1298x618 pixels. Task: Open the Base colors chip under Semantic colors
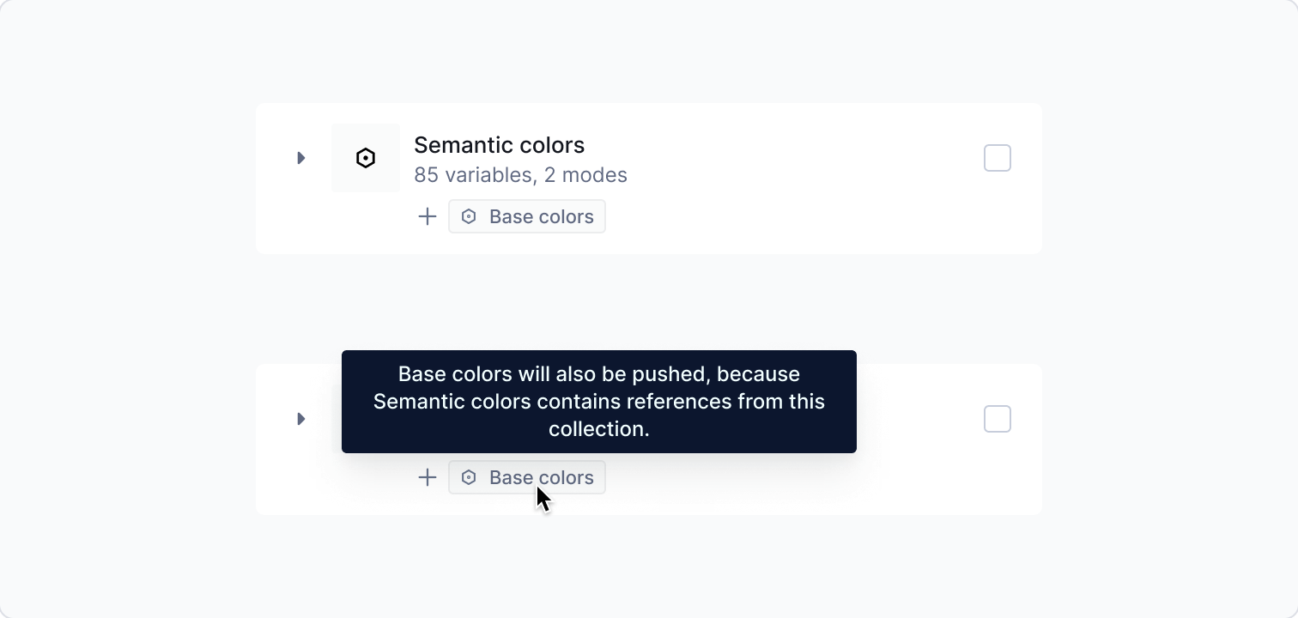click(527, 216)
